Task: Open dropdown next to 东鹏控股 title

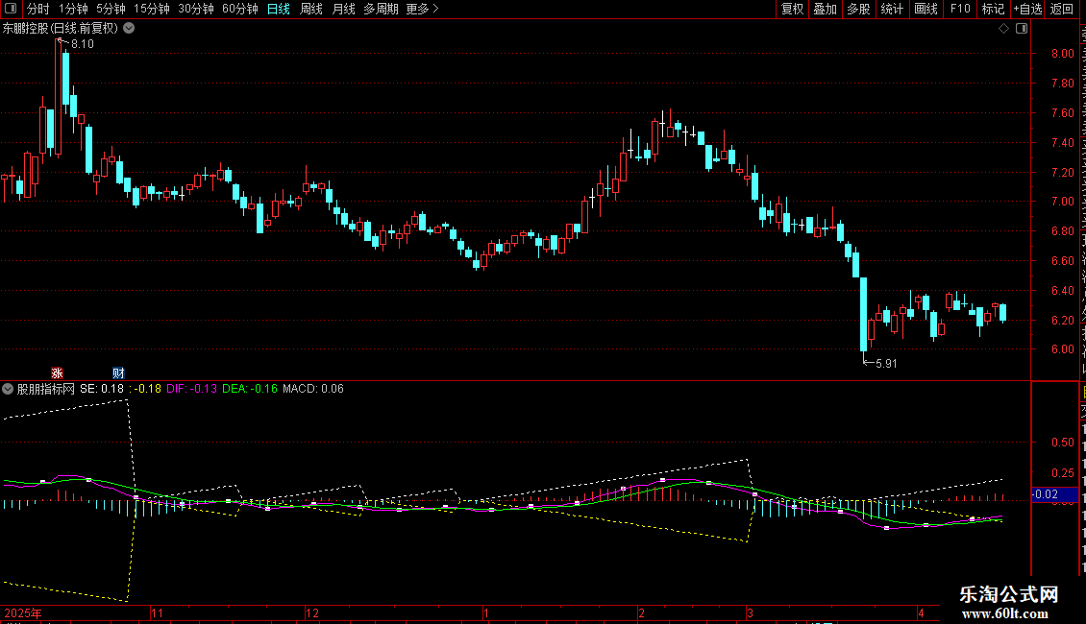Action: click(x=129, y=29)
